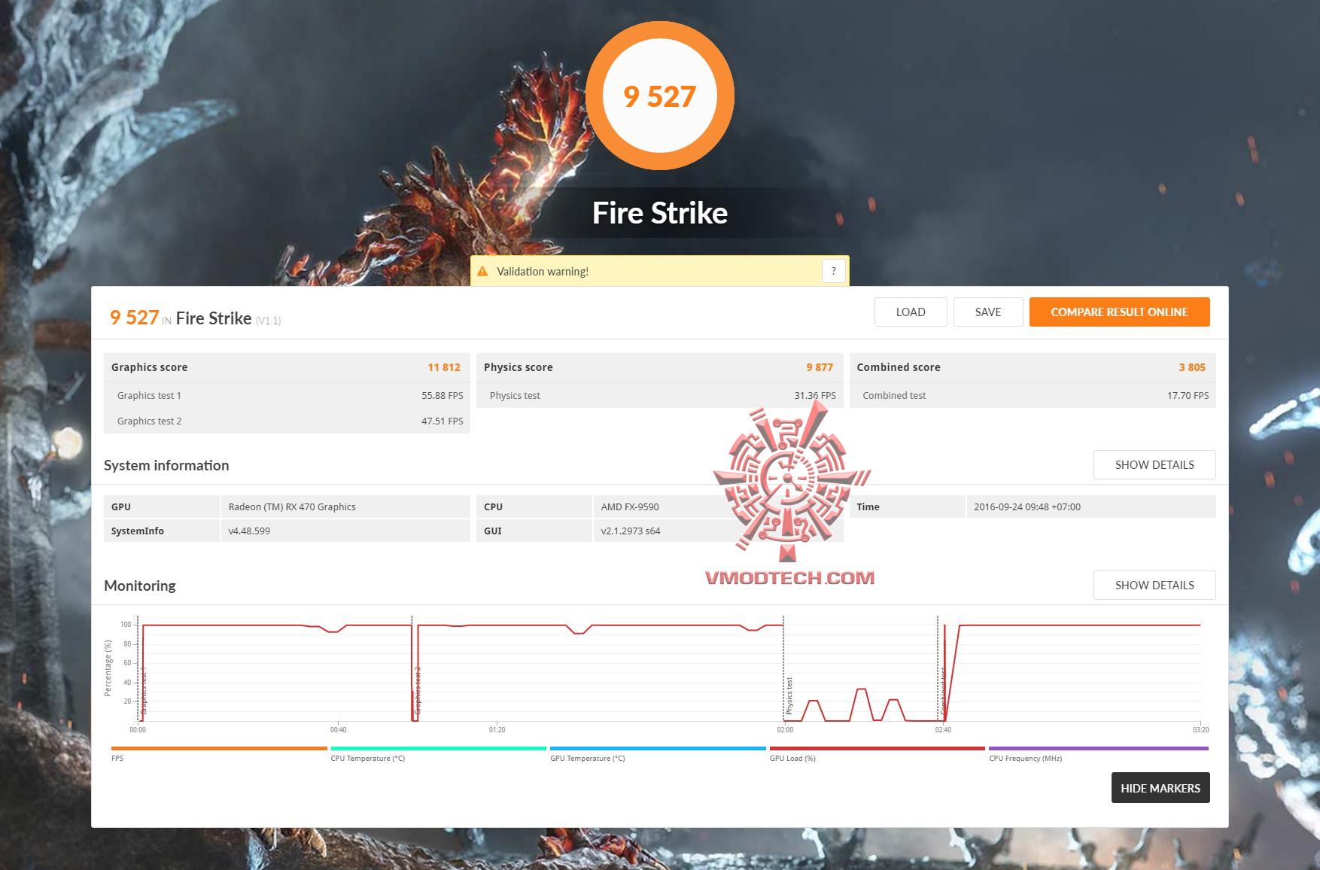Click the Physics test chart marker
Viewport: 1320px width, 870px height.
(x=789, y=696)
